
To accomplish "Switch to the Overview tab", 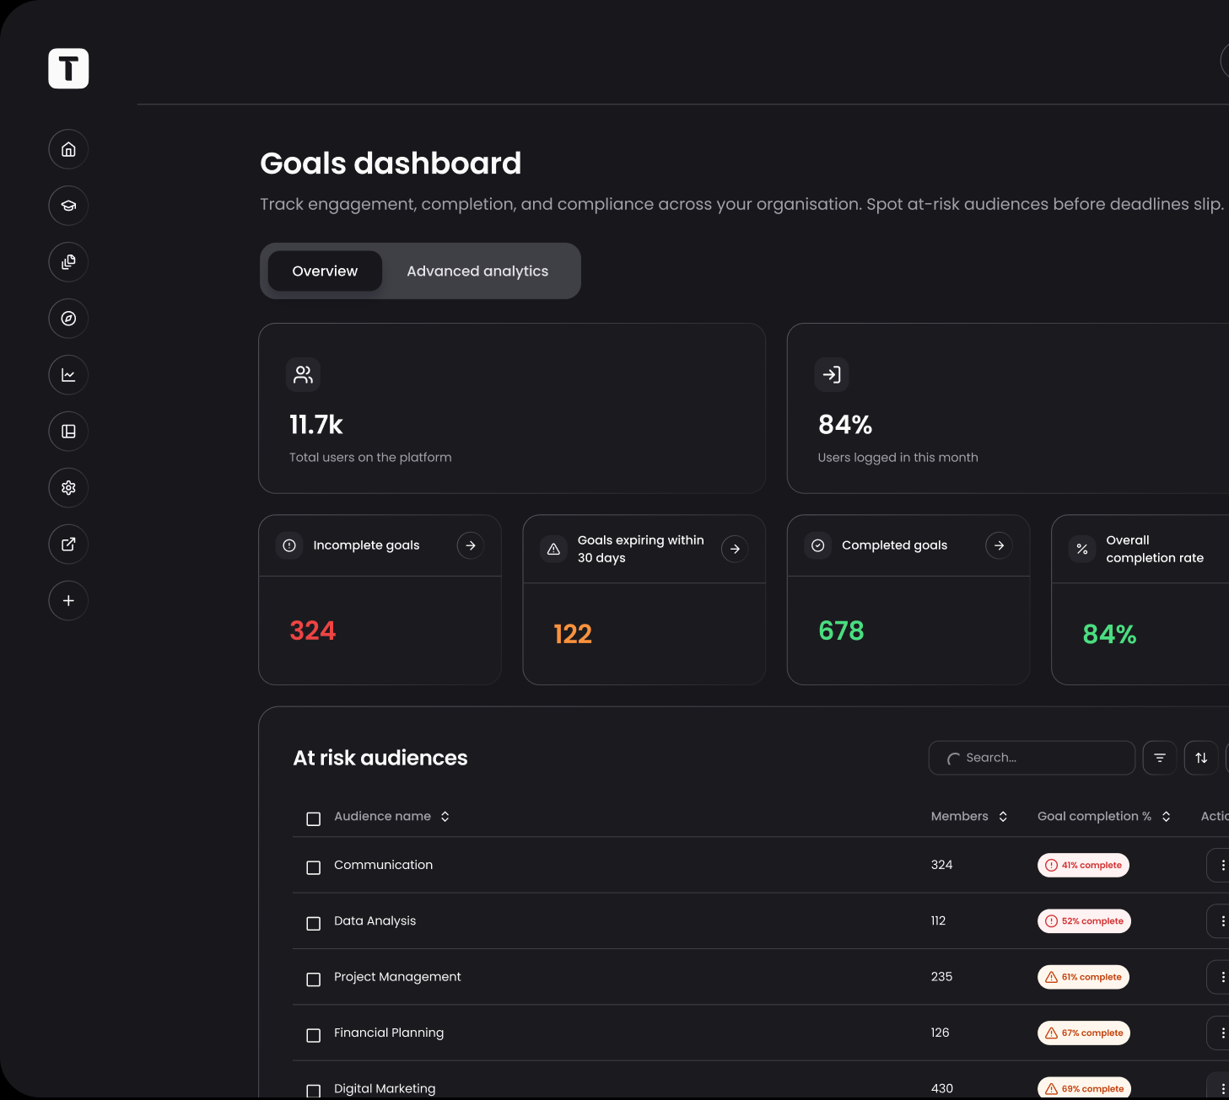I will coord(325,271).
